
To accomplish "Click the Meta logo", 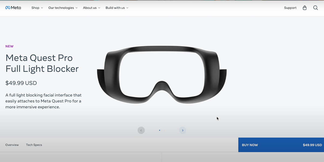I will point(13,8).
